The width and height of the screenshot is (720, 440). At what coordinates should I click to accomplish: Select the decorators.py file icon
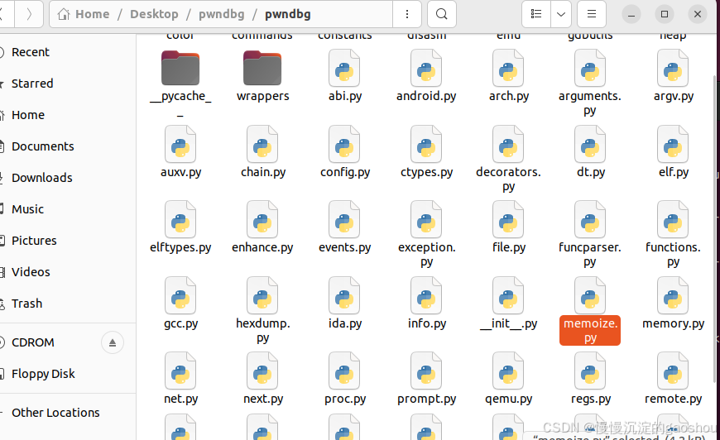tap(508, 144)
